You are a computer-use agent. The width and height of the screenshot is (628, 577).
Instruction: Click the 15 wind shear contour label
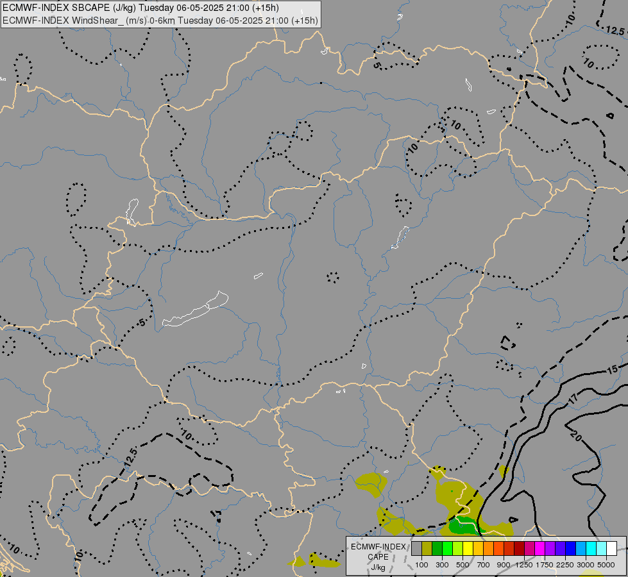pyautogui.click(x=612, y=369)
